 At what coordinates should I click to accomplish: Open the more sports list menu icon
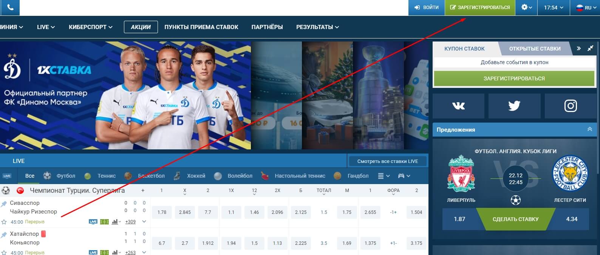[x=384, y=176]
